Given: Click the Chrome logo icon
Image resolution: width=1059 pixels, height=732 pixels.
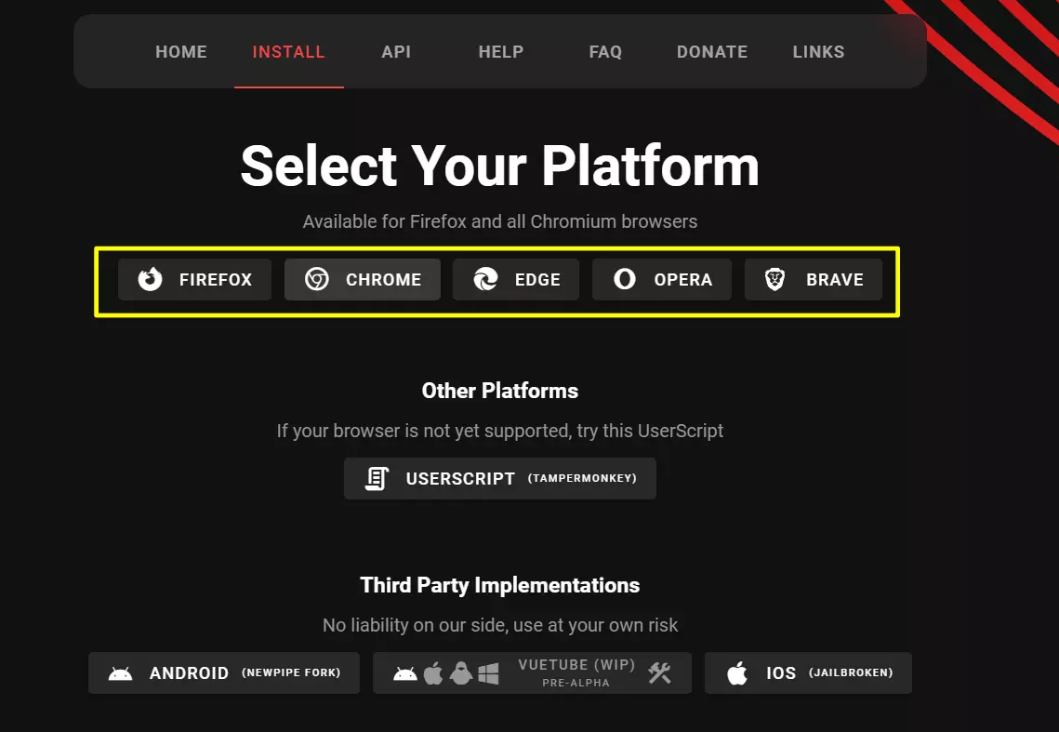Looking at the screenshot, I should 317,279.
